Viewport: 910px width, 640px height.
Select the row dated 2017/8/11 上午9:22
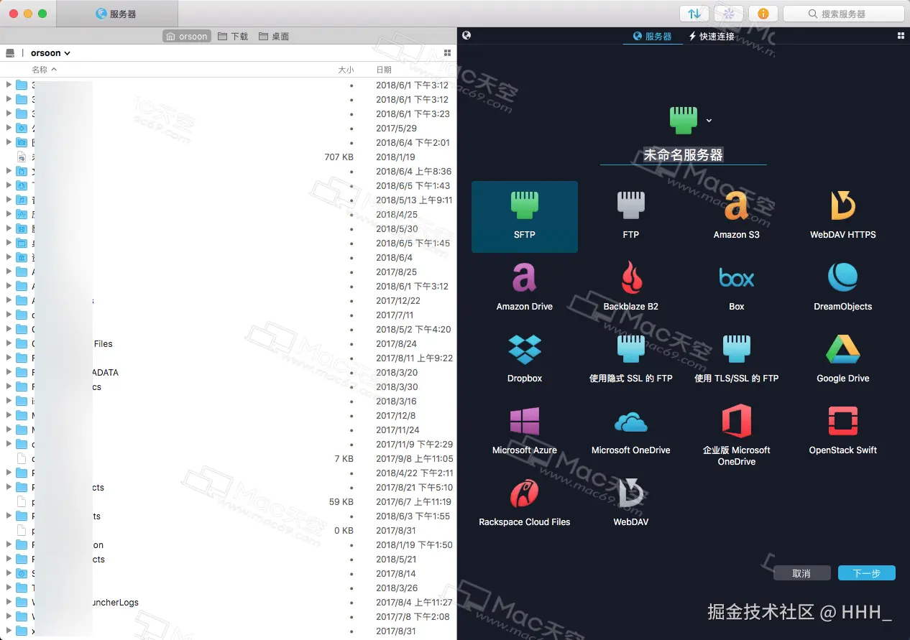pos(228,358)
